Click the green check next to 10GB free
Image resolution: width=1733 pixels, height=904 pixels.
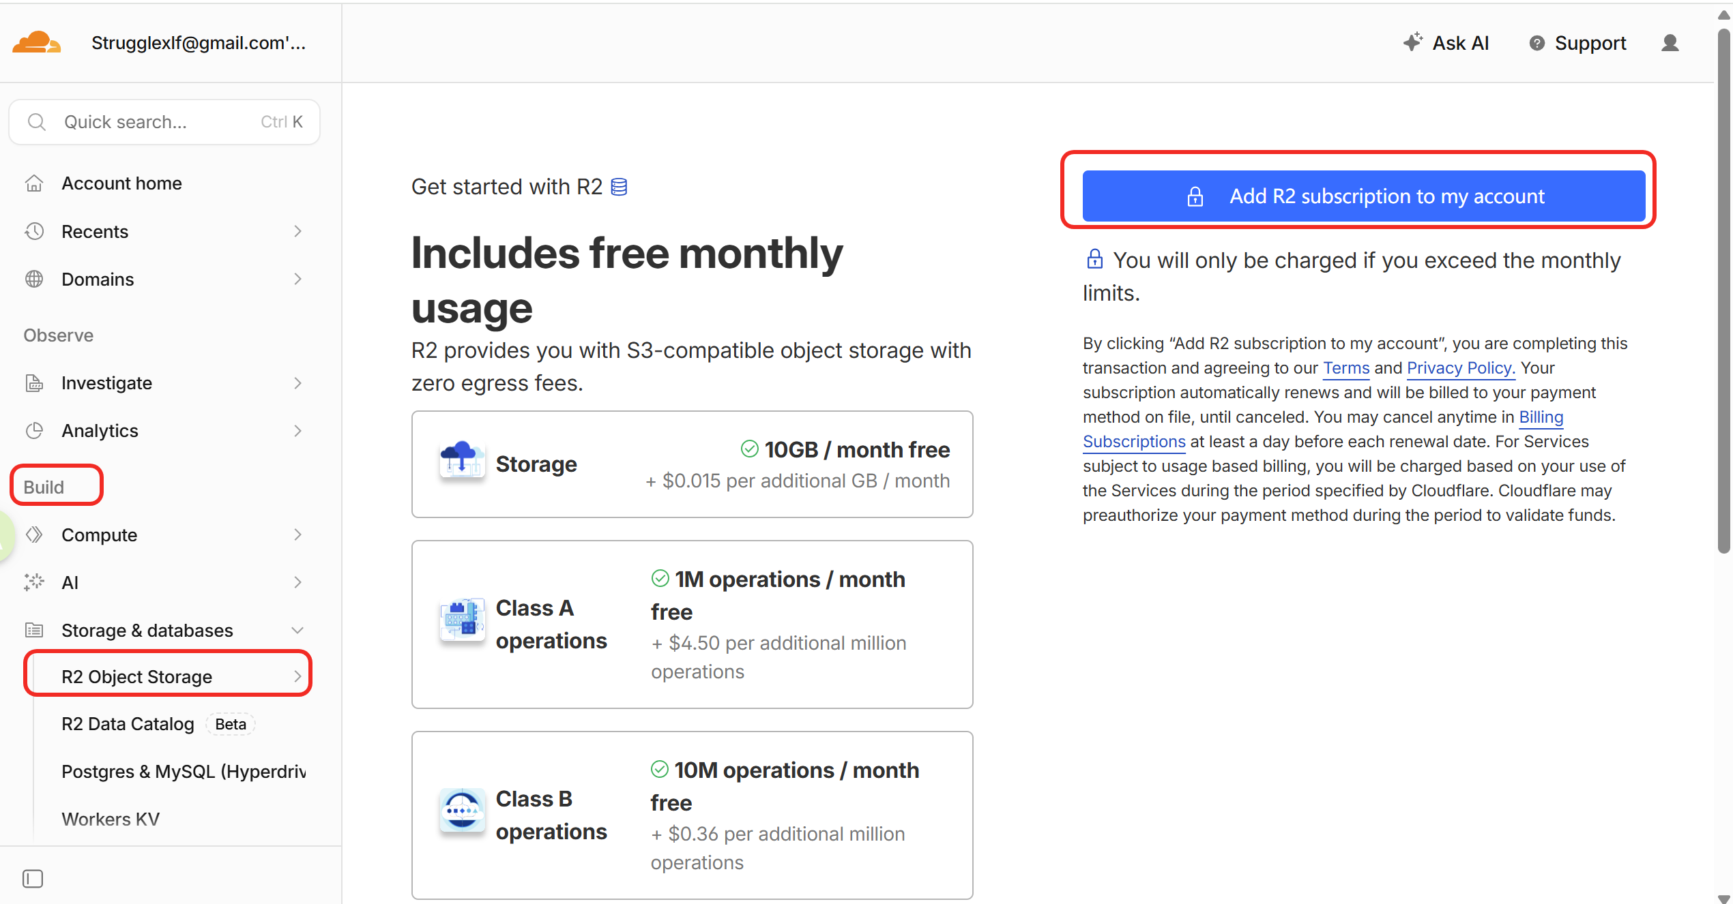coord(750,449)
